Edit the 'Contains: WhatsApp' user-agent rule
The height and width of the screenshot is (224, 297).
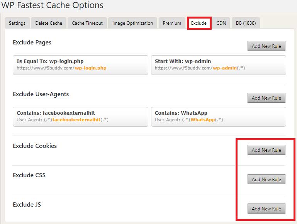pyautogui.click(x=218, y=116)
